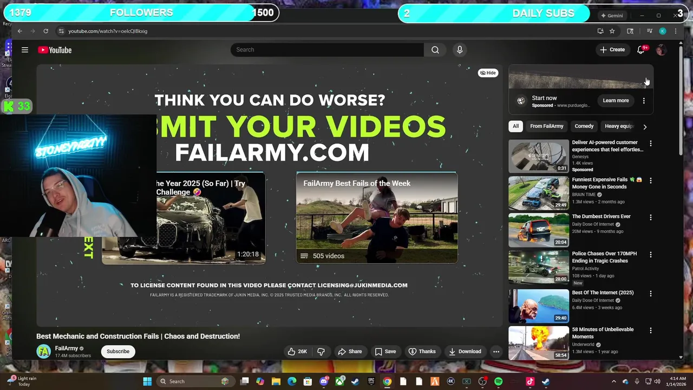Open YouTube notifications bell
This screenshot has width=693, height=390.
tap(641, 50)
